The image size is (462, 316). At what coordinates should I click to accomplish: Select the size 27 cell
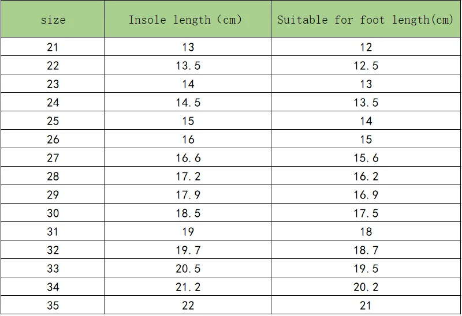click(53, 158)
